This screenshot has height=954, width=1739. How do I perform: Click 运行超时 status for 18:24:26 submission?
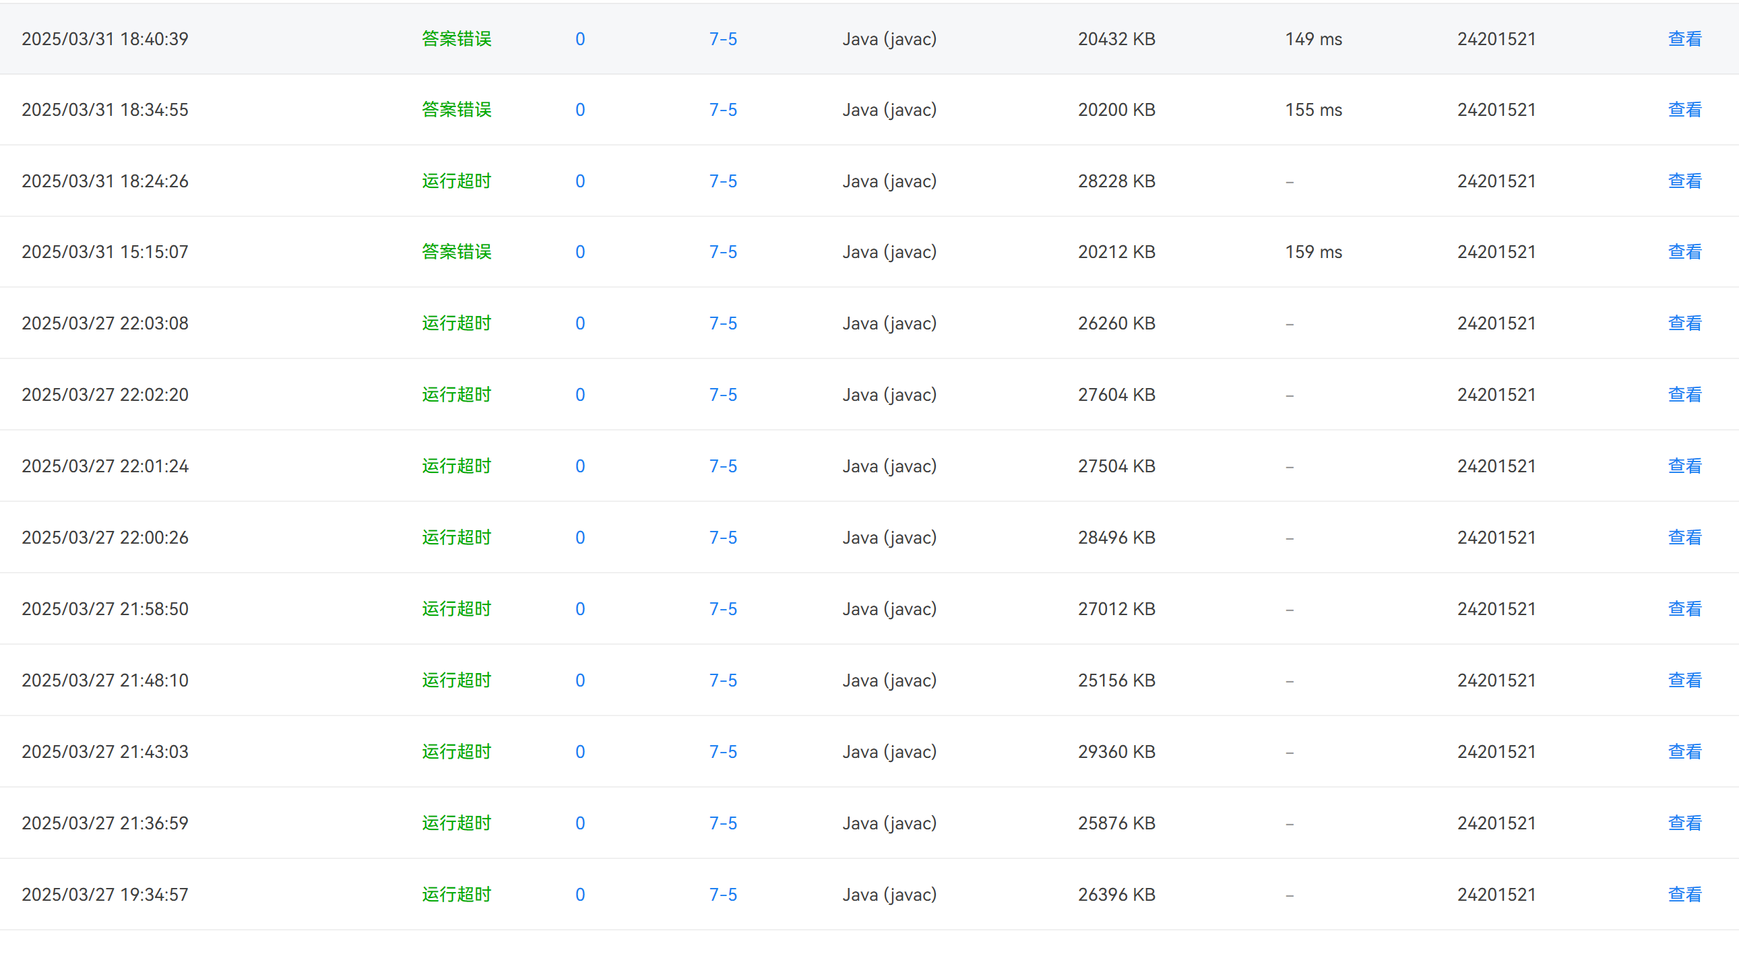click(456, 181)
